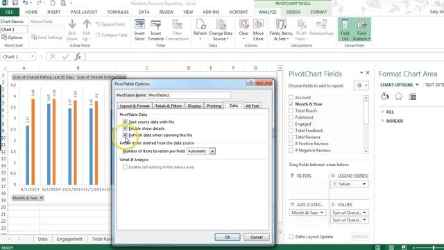444x250 pixels.
Task: Click the Save icon in quick access toolbar
Action: [15, 3]
